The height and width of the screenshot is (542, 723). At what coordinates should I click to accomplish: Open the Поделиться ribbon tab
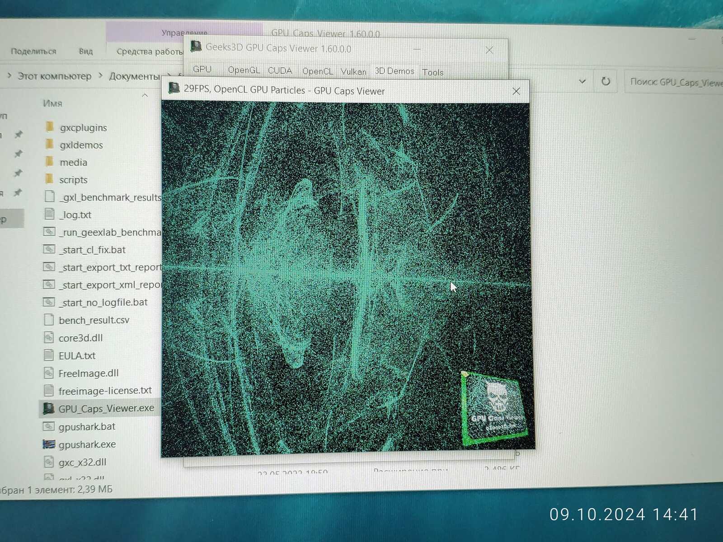[33, 51]
